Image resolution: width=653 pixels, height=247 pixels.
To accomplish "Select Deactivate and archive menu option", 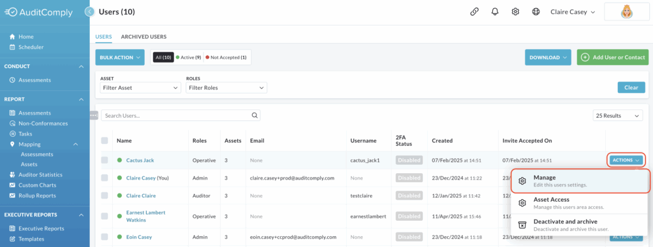I will coord(580,225).
